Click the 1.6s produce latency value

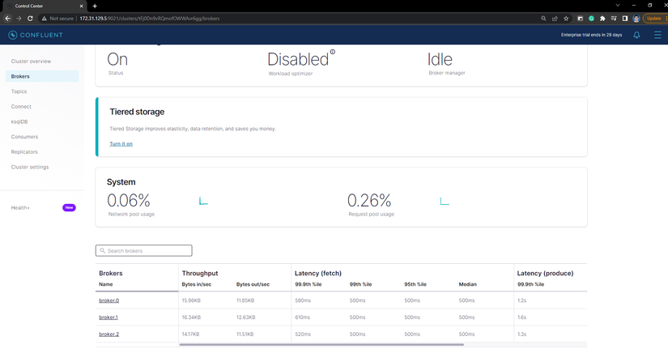coord(522,317)
